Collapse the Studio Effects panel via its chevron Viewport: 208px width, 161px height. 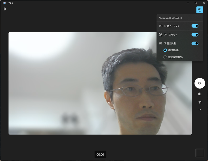tap(200, 11)
